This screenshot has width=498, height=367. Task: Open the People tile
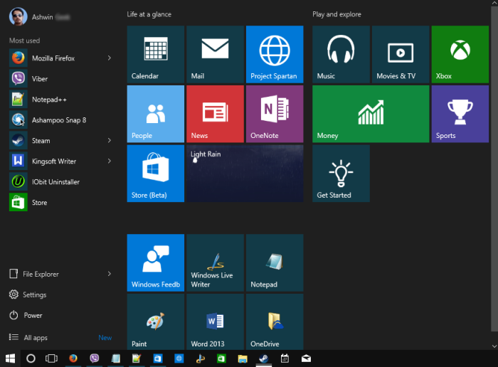coord(156,114)
